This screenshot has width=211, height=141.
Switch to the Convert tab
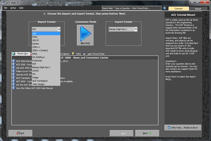179,9
